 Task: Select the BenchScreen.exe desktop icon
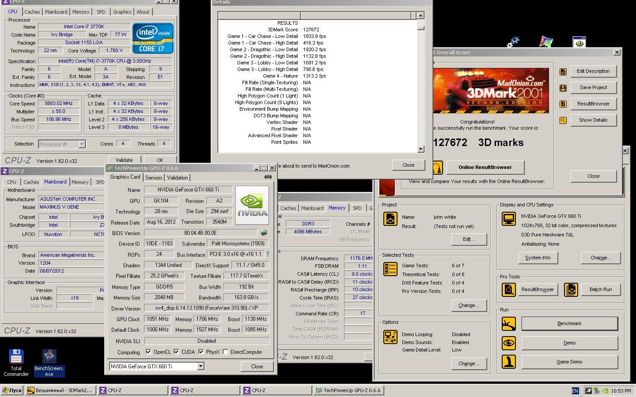click(49, 363)
